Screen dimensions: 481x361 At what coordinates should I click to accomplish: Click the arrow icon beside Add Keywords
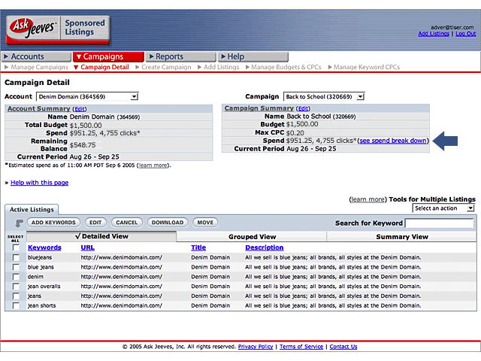[19, 223]
